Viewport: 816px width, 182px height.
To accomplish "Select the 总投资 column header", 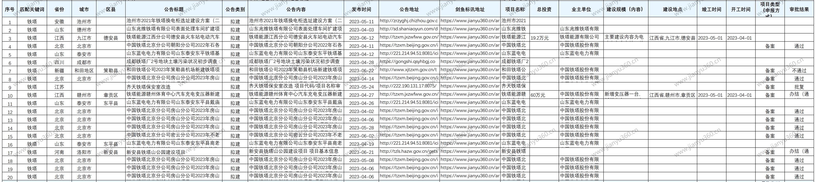I will coord(544,9).
